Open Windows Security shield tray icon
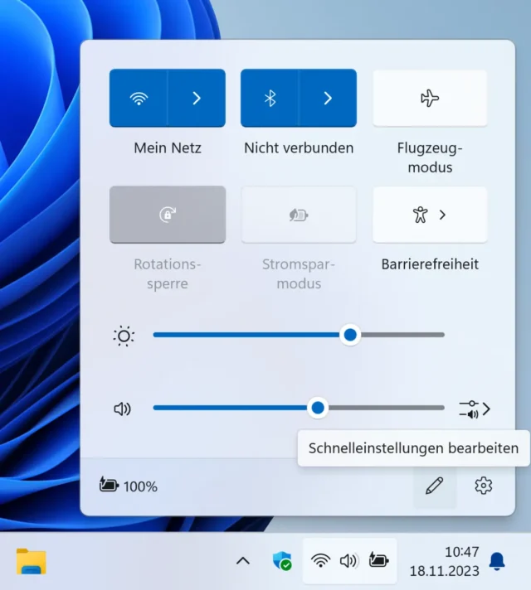Image resolution: width=531 pixels, height=590 pixels. (x=282, y=561)
